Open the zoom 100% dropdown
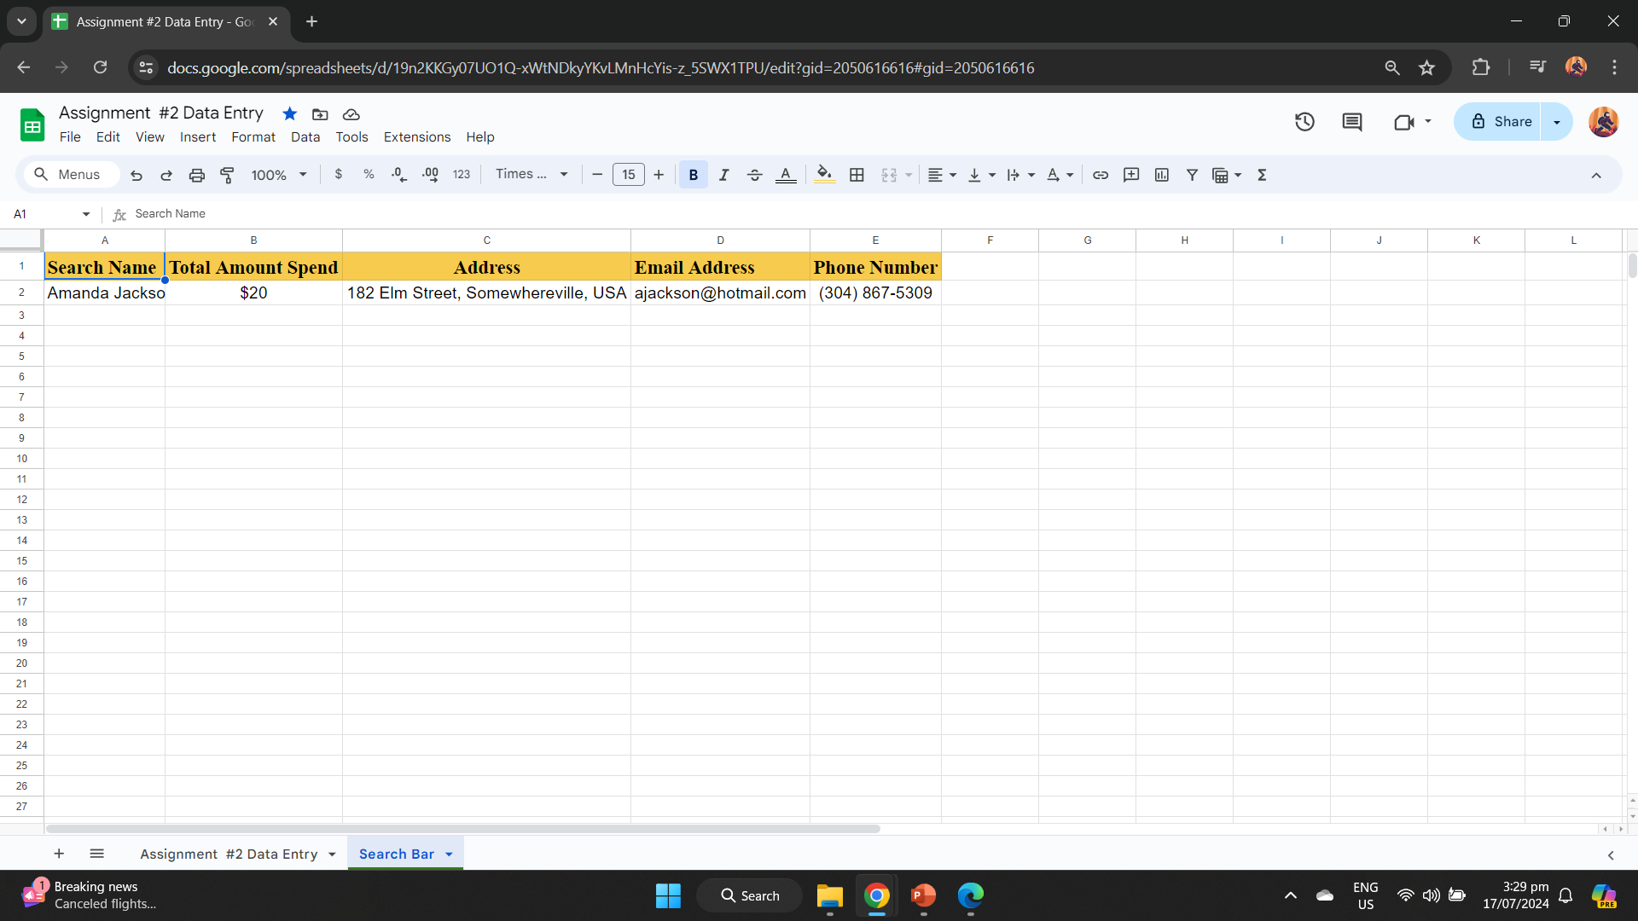This screenshot has width=1638, height=921. [x=278, y=175]
